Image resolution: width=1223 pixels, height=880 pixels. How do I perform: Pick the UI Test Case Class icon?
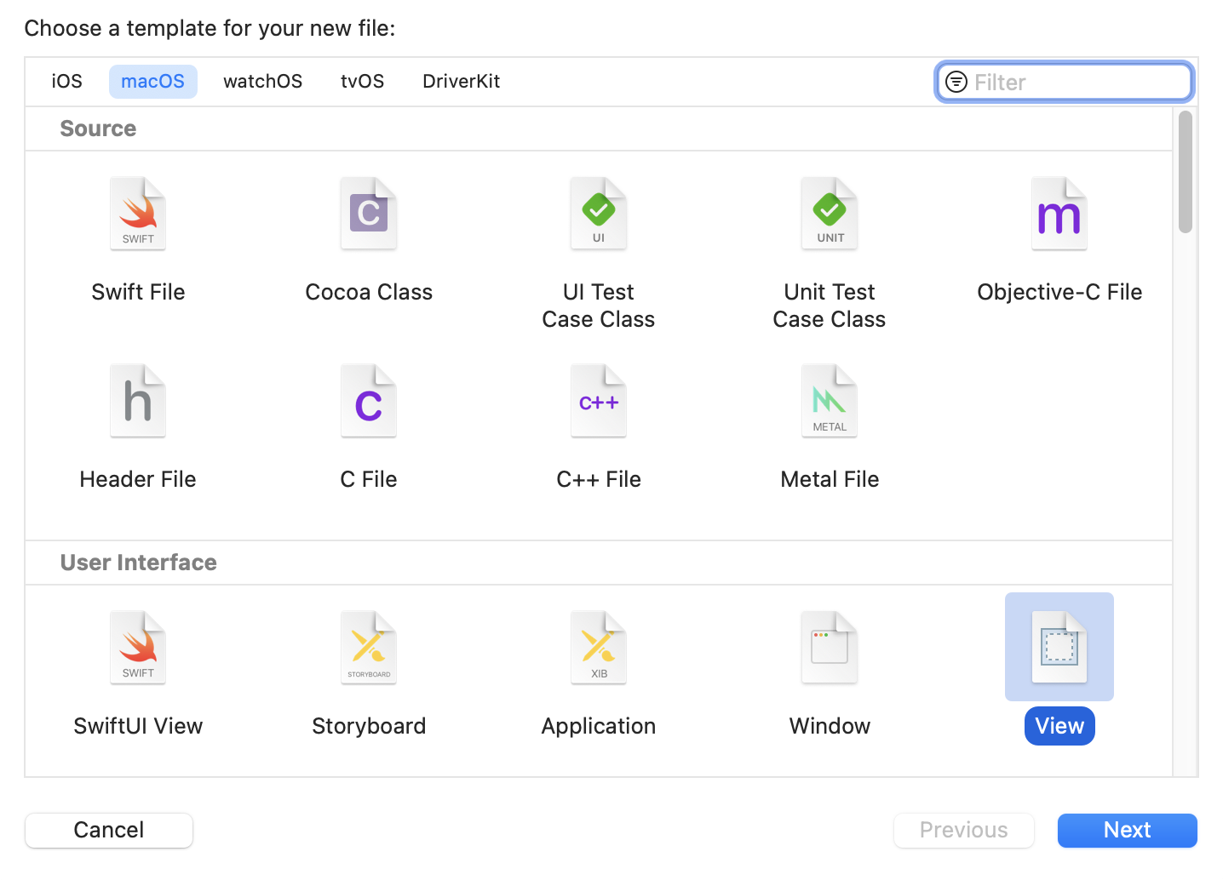click(599, 214)
